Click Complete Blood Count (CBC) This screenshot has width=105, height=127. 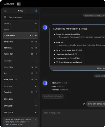pos(68,58)
